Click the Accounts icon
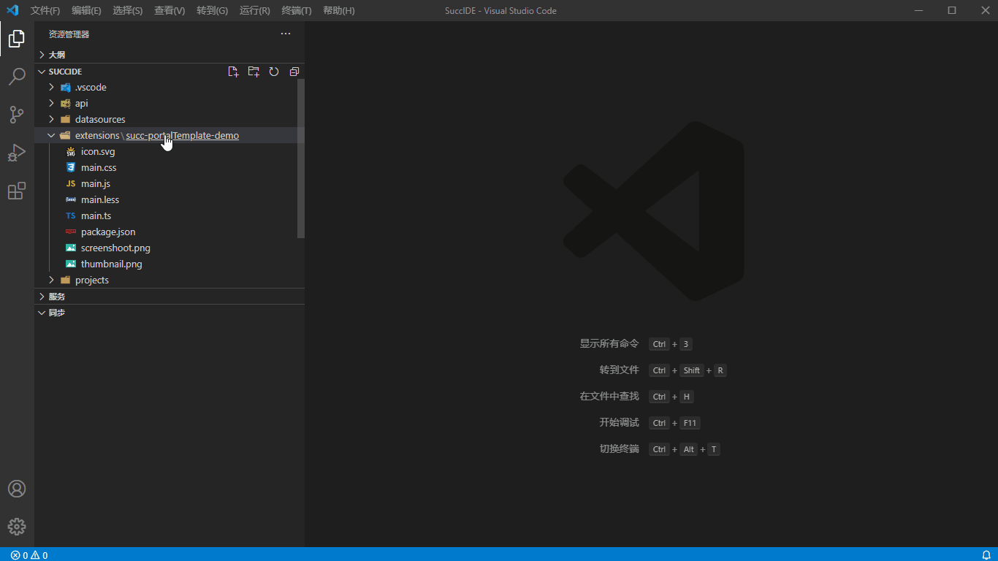Viewport: 998px width, 561px height. click(17, 489)
